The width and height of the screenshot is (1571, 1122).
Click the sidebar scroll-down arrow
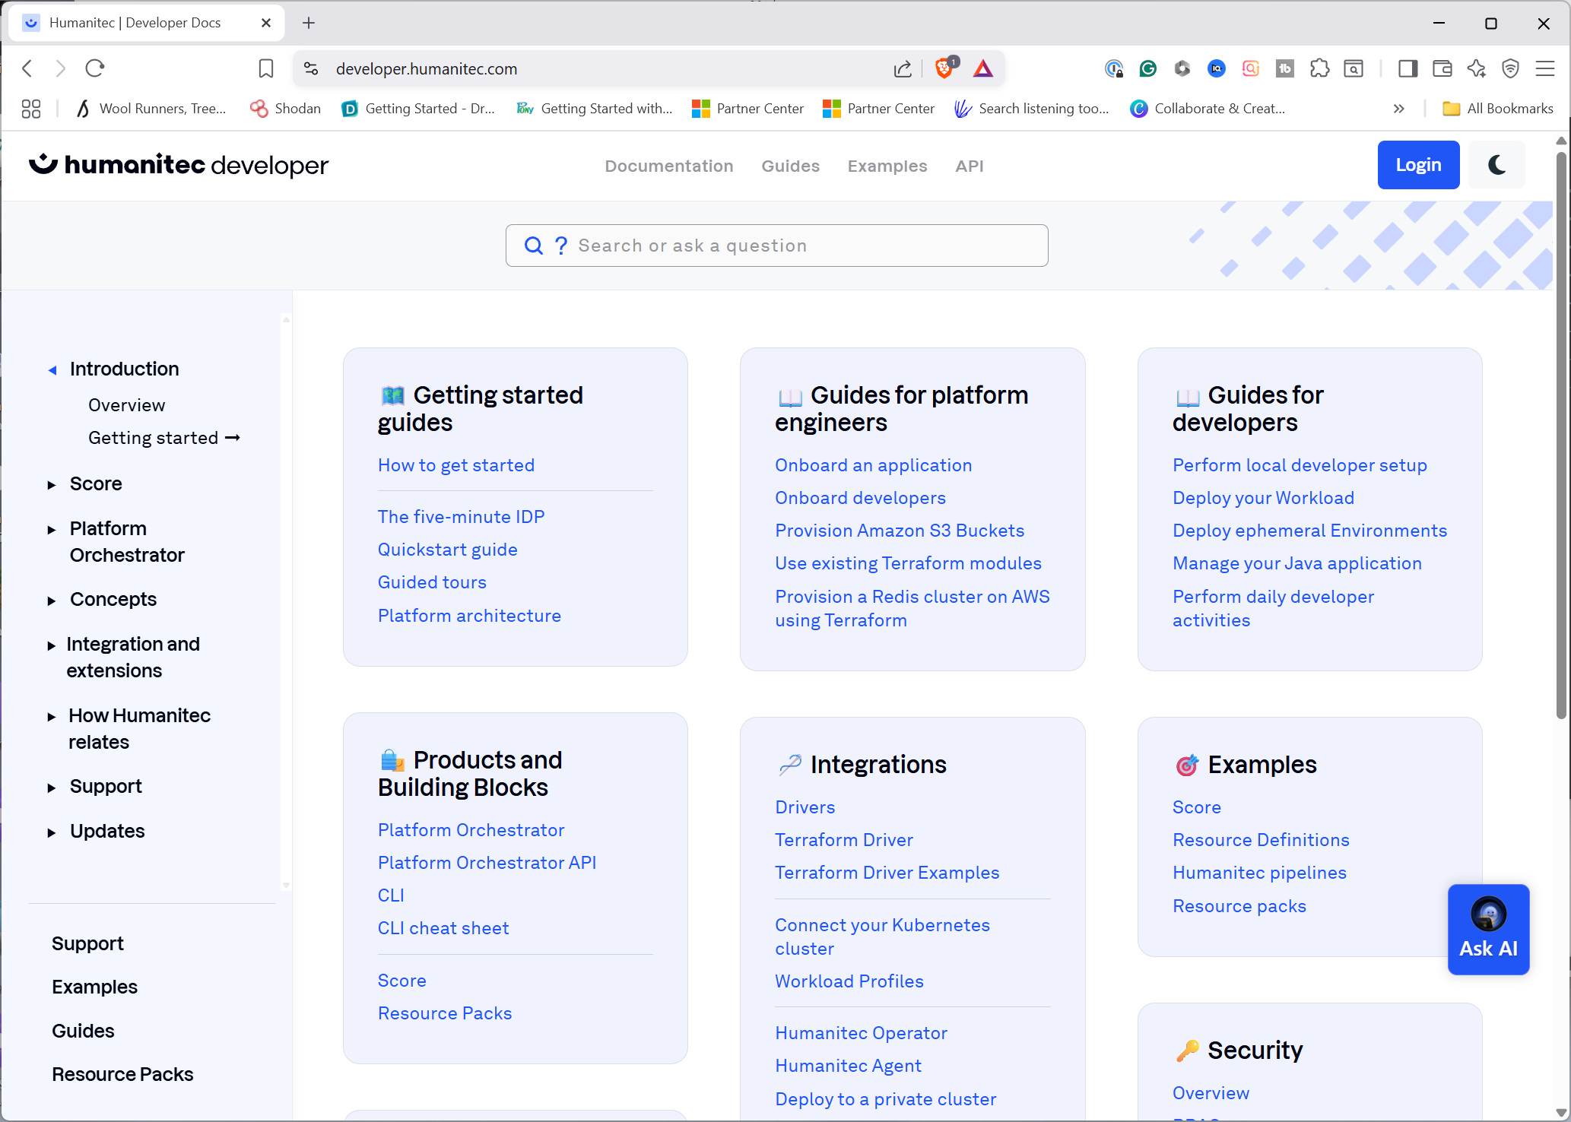click(286, 885)
